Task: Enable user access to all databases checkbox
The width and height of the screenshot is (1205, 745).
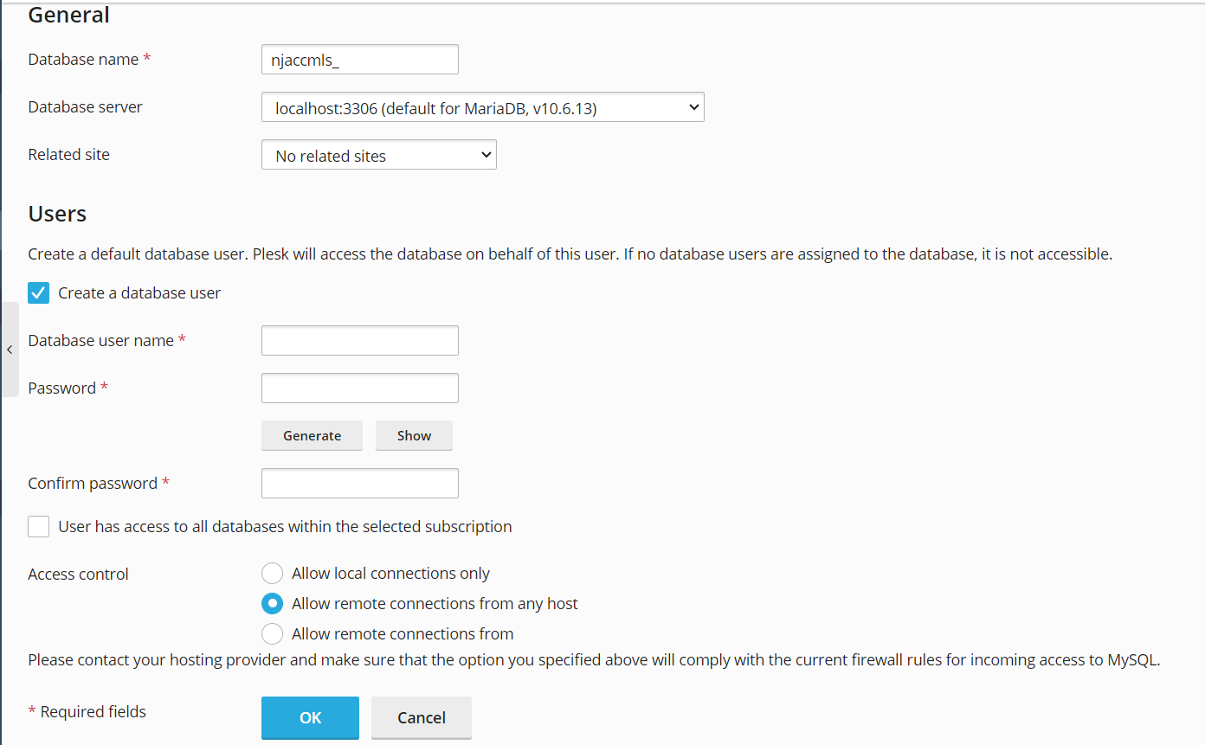Action: (x=39, y=526)
